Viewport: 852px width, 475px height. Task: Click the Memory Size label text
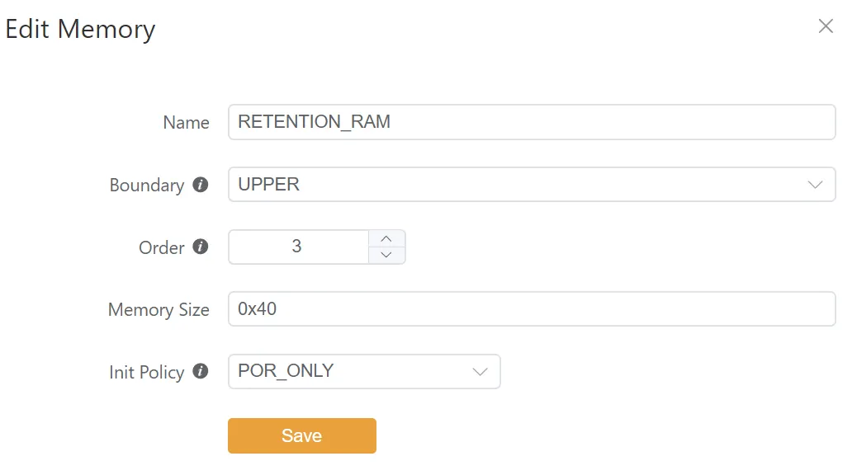click(159, 310)
